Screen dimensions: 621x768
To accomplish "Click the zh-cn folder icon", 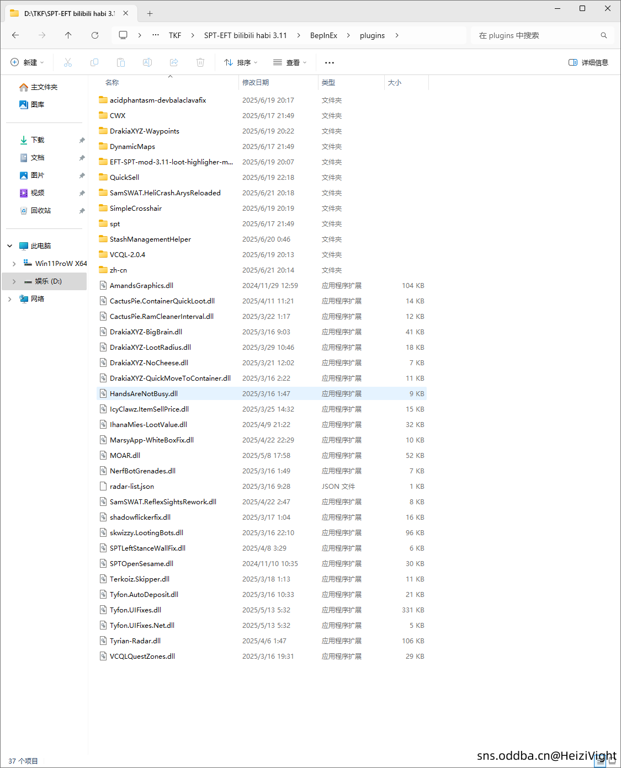I will (x=103, y=270).
